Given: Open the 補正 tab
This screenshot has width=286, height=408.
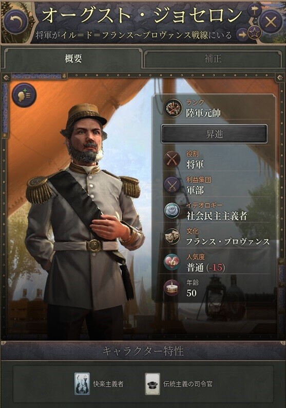Looking at the screenshot, I should click(x=213, y=59).
